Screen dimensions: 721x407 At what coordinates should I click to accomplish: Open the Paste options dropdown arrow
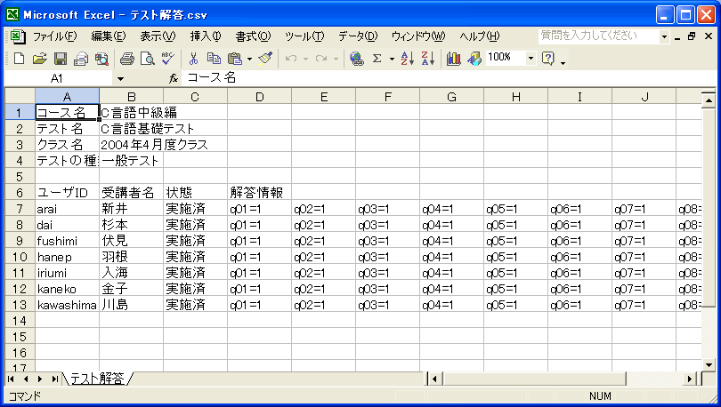250,59
